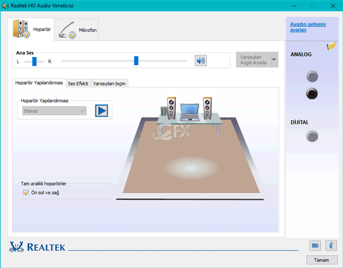The image size is (343, 268).
Task: Minimize the Realtek HD Audio window
Action: pos(294,6)
